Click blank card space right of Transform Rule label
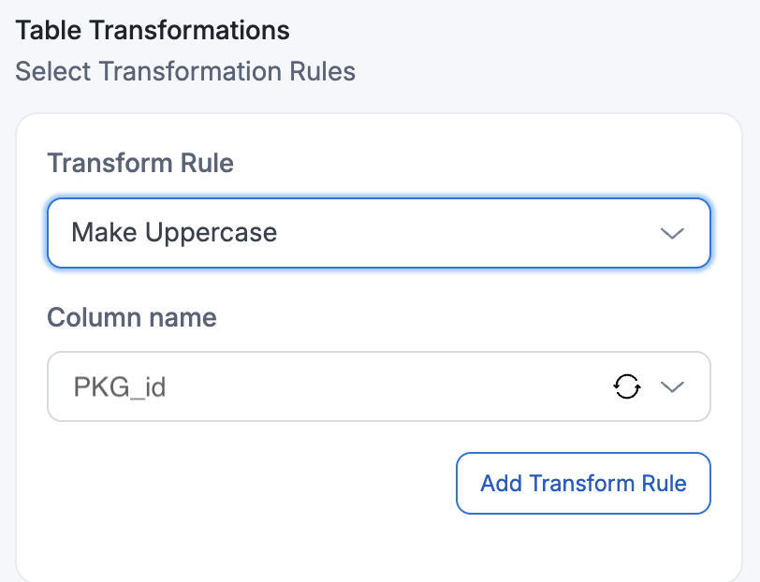The width and height of the screenshot is (760, 582). tap(468, 164)
